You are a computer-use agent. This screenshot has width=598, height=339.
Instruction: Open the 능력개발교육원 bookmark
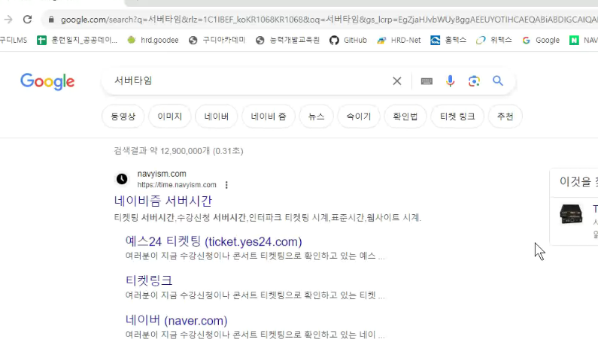[287, 40]
